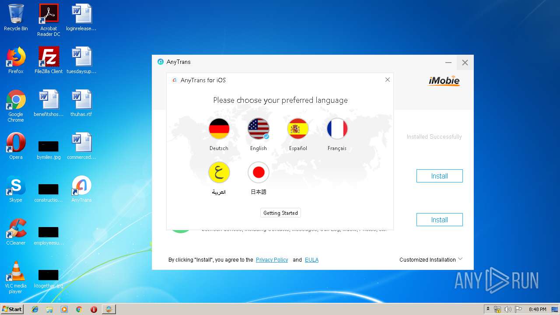The height and width of the screenshot is (315, 560).
Task: Open Internet Explorer in taskbar
Action: tap(35, 309)
